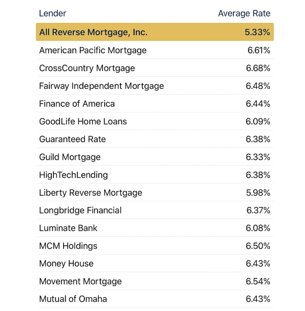This screenshot has height=311, width=305.
Task: Select Longbridge Financial lender
Action: coord(80,210)
